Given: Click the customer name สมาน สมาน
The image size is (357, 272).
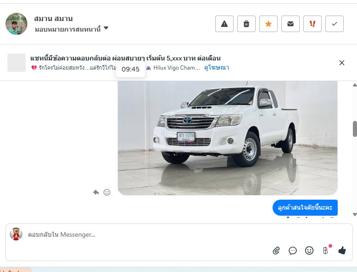Looking at the screenshot, I should coord(53,19).
